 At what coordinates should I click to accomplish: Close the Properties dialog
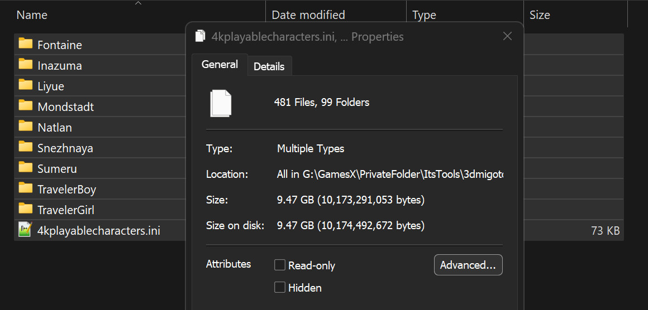pos(507,37)
